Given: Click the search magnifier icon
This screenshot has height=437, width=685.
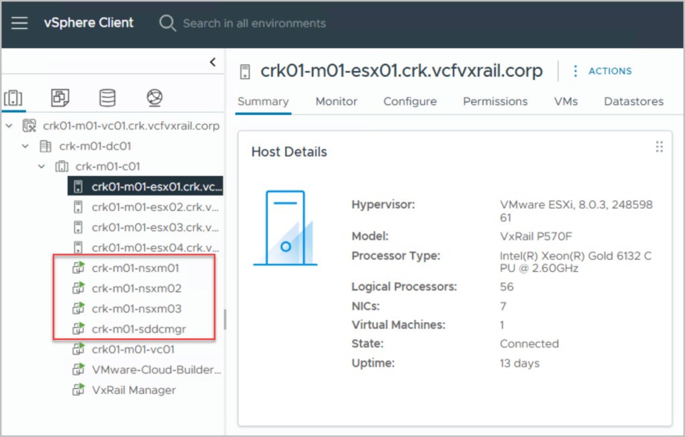Looking at the screenshot, I should coord(167,23).
